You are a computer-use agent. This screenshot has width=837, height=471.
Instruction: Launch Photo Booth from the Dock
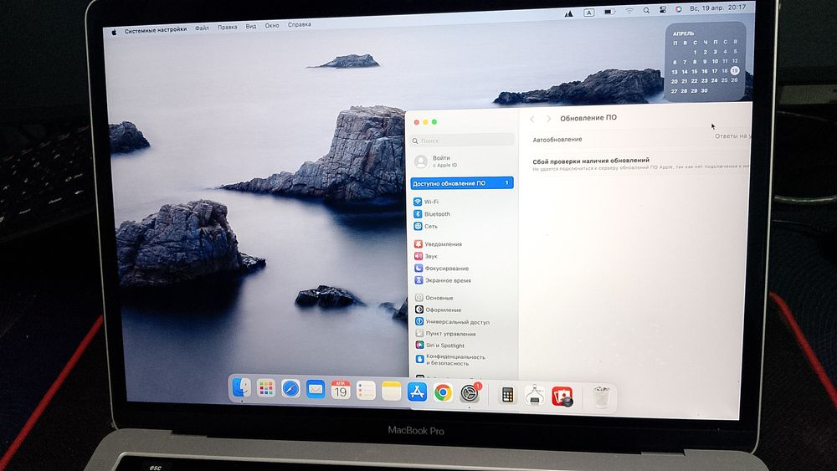click(562, 397)
